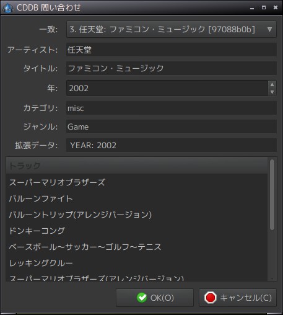Click the application icon in title bar
Viewport: 283px width, 315px height.
point(8,8)
